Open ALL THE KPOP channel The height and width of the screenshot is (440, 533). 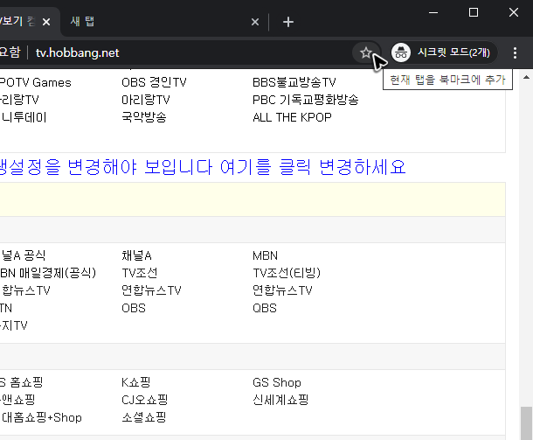click(x=292, y=117)
